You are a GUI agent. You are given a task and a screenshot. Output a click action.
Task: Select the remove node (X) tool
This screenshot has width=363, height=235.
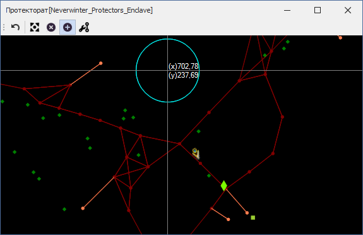click(x=51, y=27)
